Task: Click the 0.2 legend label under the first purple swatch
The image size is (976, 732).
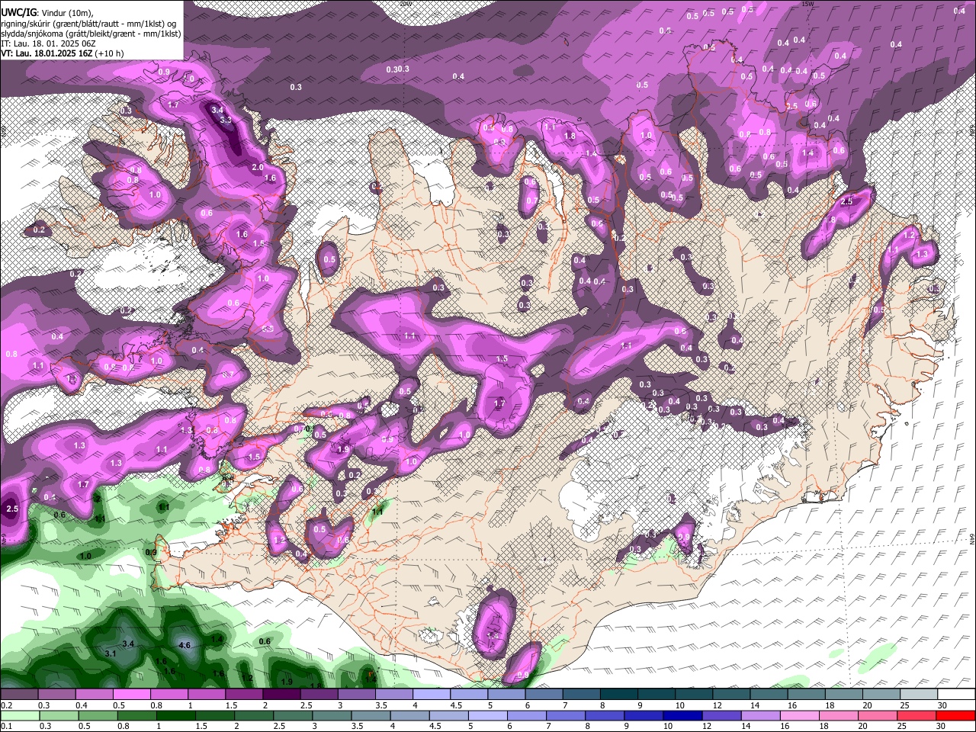Action: click(6, 705)
